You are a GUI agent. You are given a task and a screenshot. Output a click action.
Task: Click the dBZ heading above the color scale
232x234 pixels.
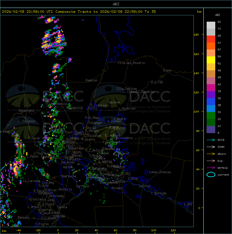tap(217, 15)
